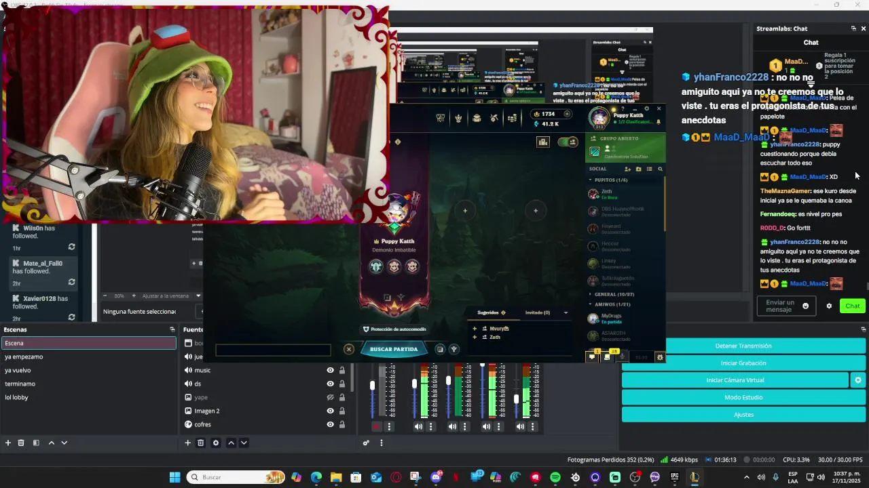Open emoji picker in chat message box
This screenshot has width=869, height=488.
806,306
